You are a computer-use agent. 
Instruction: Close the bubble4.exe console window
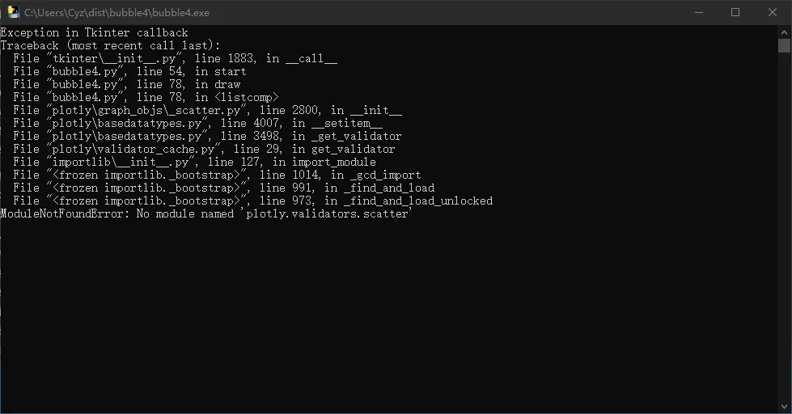point(773,12)
